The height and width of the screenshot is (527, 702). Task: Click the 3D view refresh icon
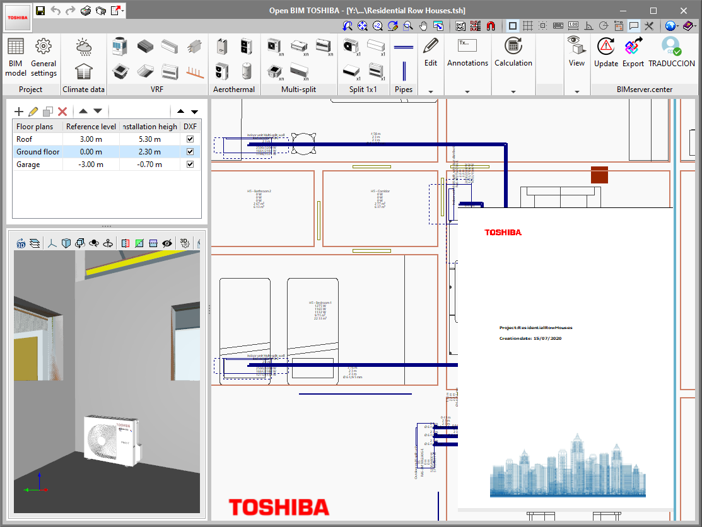tap(21, 243)
